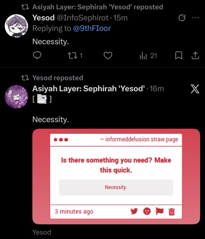Click the Twitter bird share icon in card
Viewport: 205px width, 239px height.
pos(134,211)
